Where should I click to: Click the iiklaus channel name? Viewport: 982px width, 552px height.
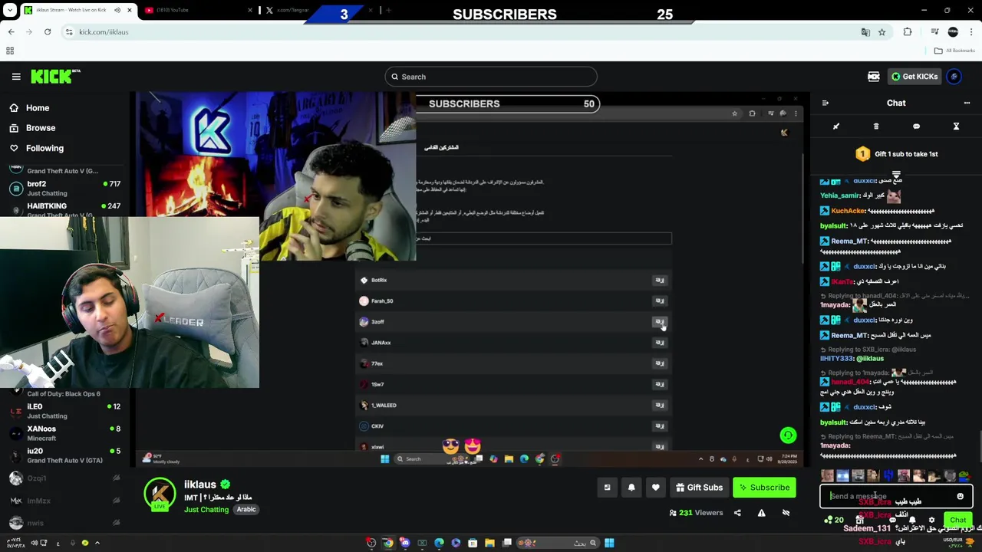199,485
